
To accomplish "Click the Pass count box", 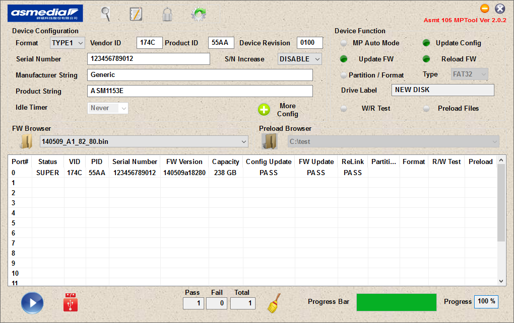I will 194,303.
